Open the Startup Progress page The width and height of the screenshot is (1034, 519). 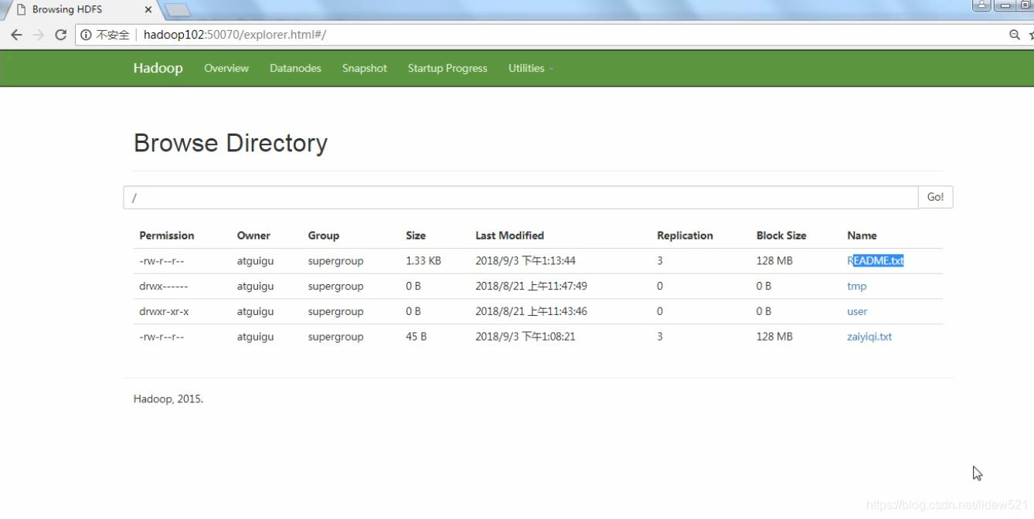[447, 68]
